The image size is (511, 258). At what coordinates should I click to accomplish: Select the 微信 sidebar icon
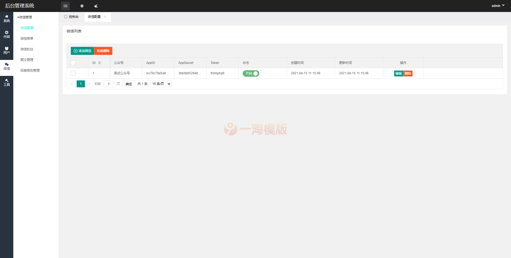coord(7,66)
